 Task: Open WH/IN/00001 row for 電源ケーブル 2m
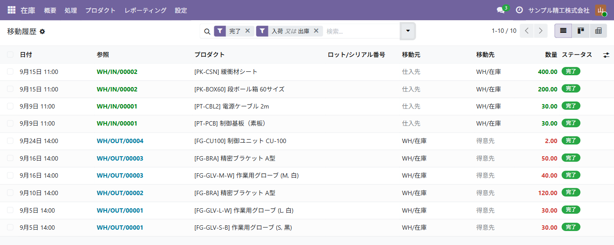pyautogui.click(x=117, y=106)
